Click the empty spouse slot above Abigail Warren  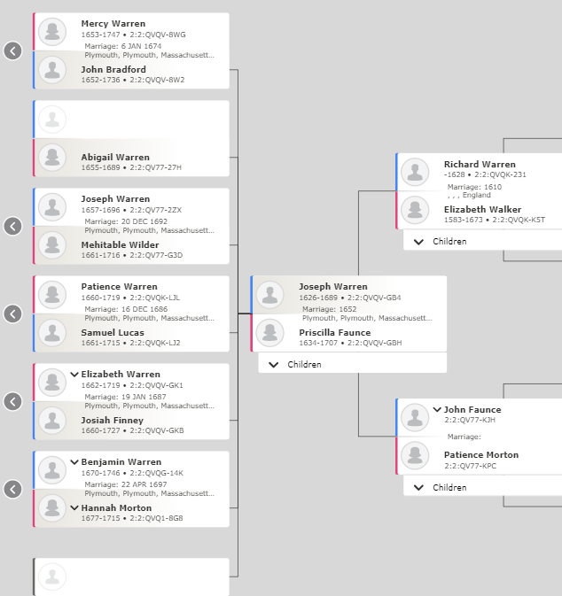click(x=132, y=120)
